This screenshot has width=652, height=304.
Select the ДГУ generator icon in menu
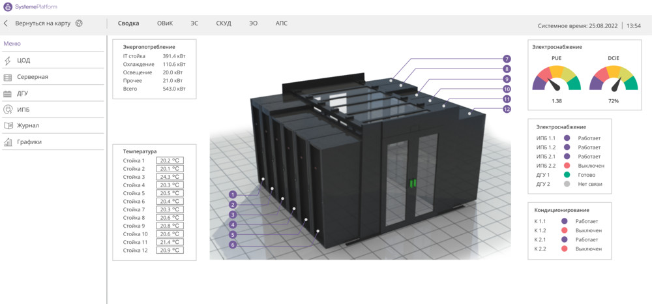8,93
